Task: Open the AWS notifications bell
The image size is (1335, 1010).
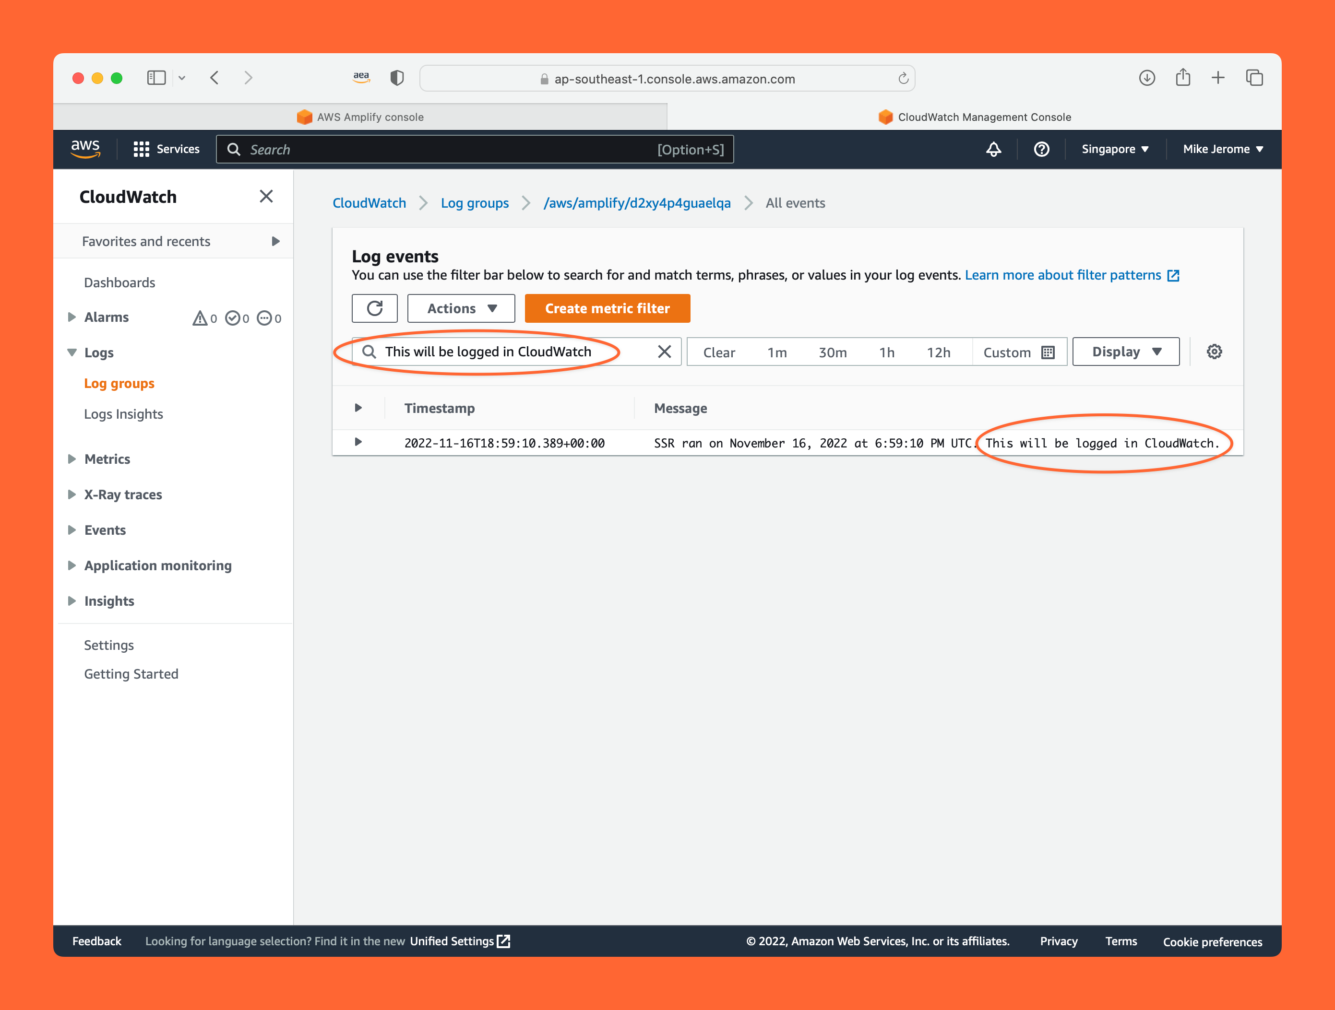Action: coord(993,149)
